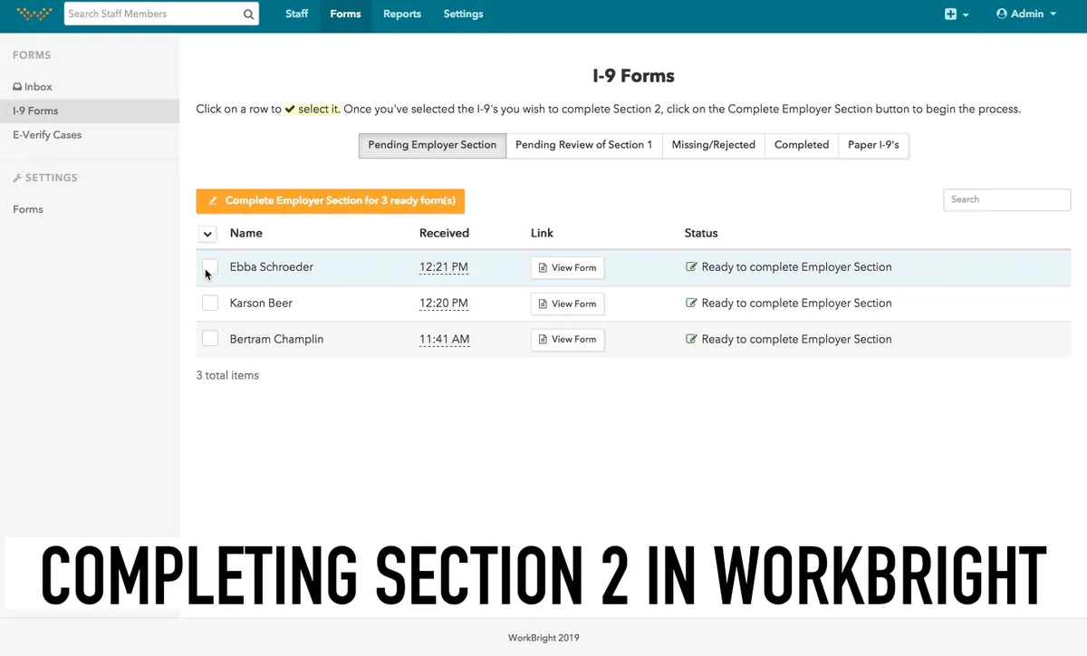Click the edit status icon for Ebba Schroeder
This screenshot has height=656, width=1087.
point(692,267)
